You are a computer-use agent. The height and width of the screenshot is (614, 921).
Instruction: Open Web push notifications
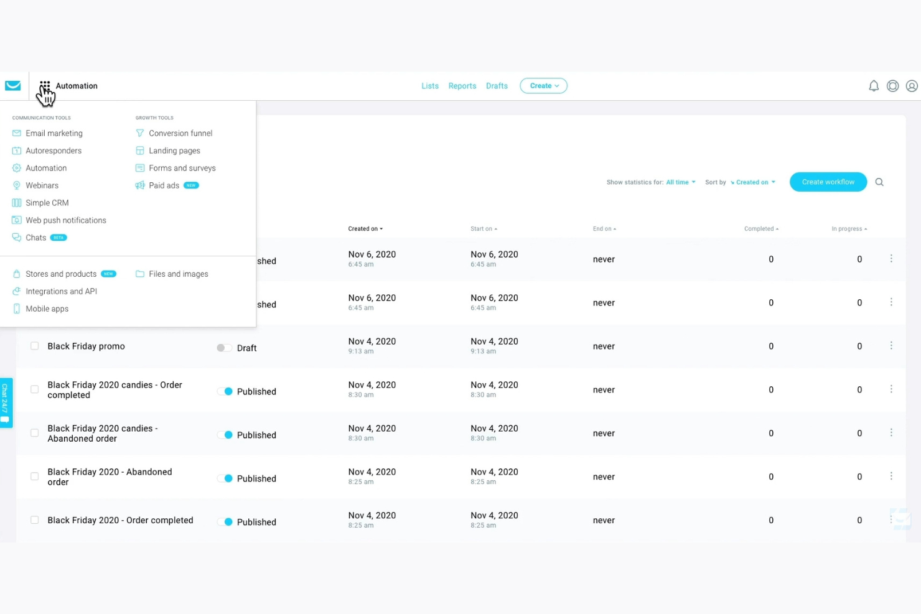click(65, 220)
